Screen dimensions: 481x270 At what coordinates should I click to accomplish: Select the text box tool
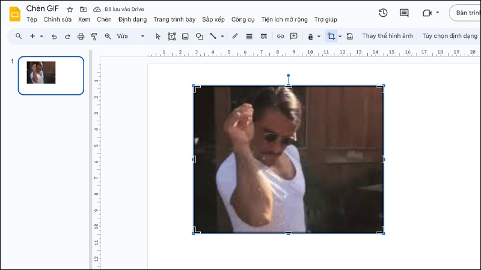click(171, 37)
